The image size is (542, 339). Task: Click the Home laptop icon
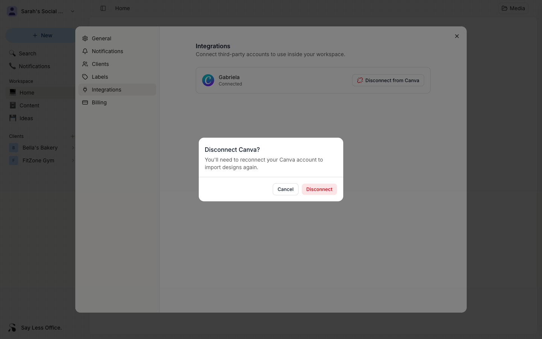point(13,93)
